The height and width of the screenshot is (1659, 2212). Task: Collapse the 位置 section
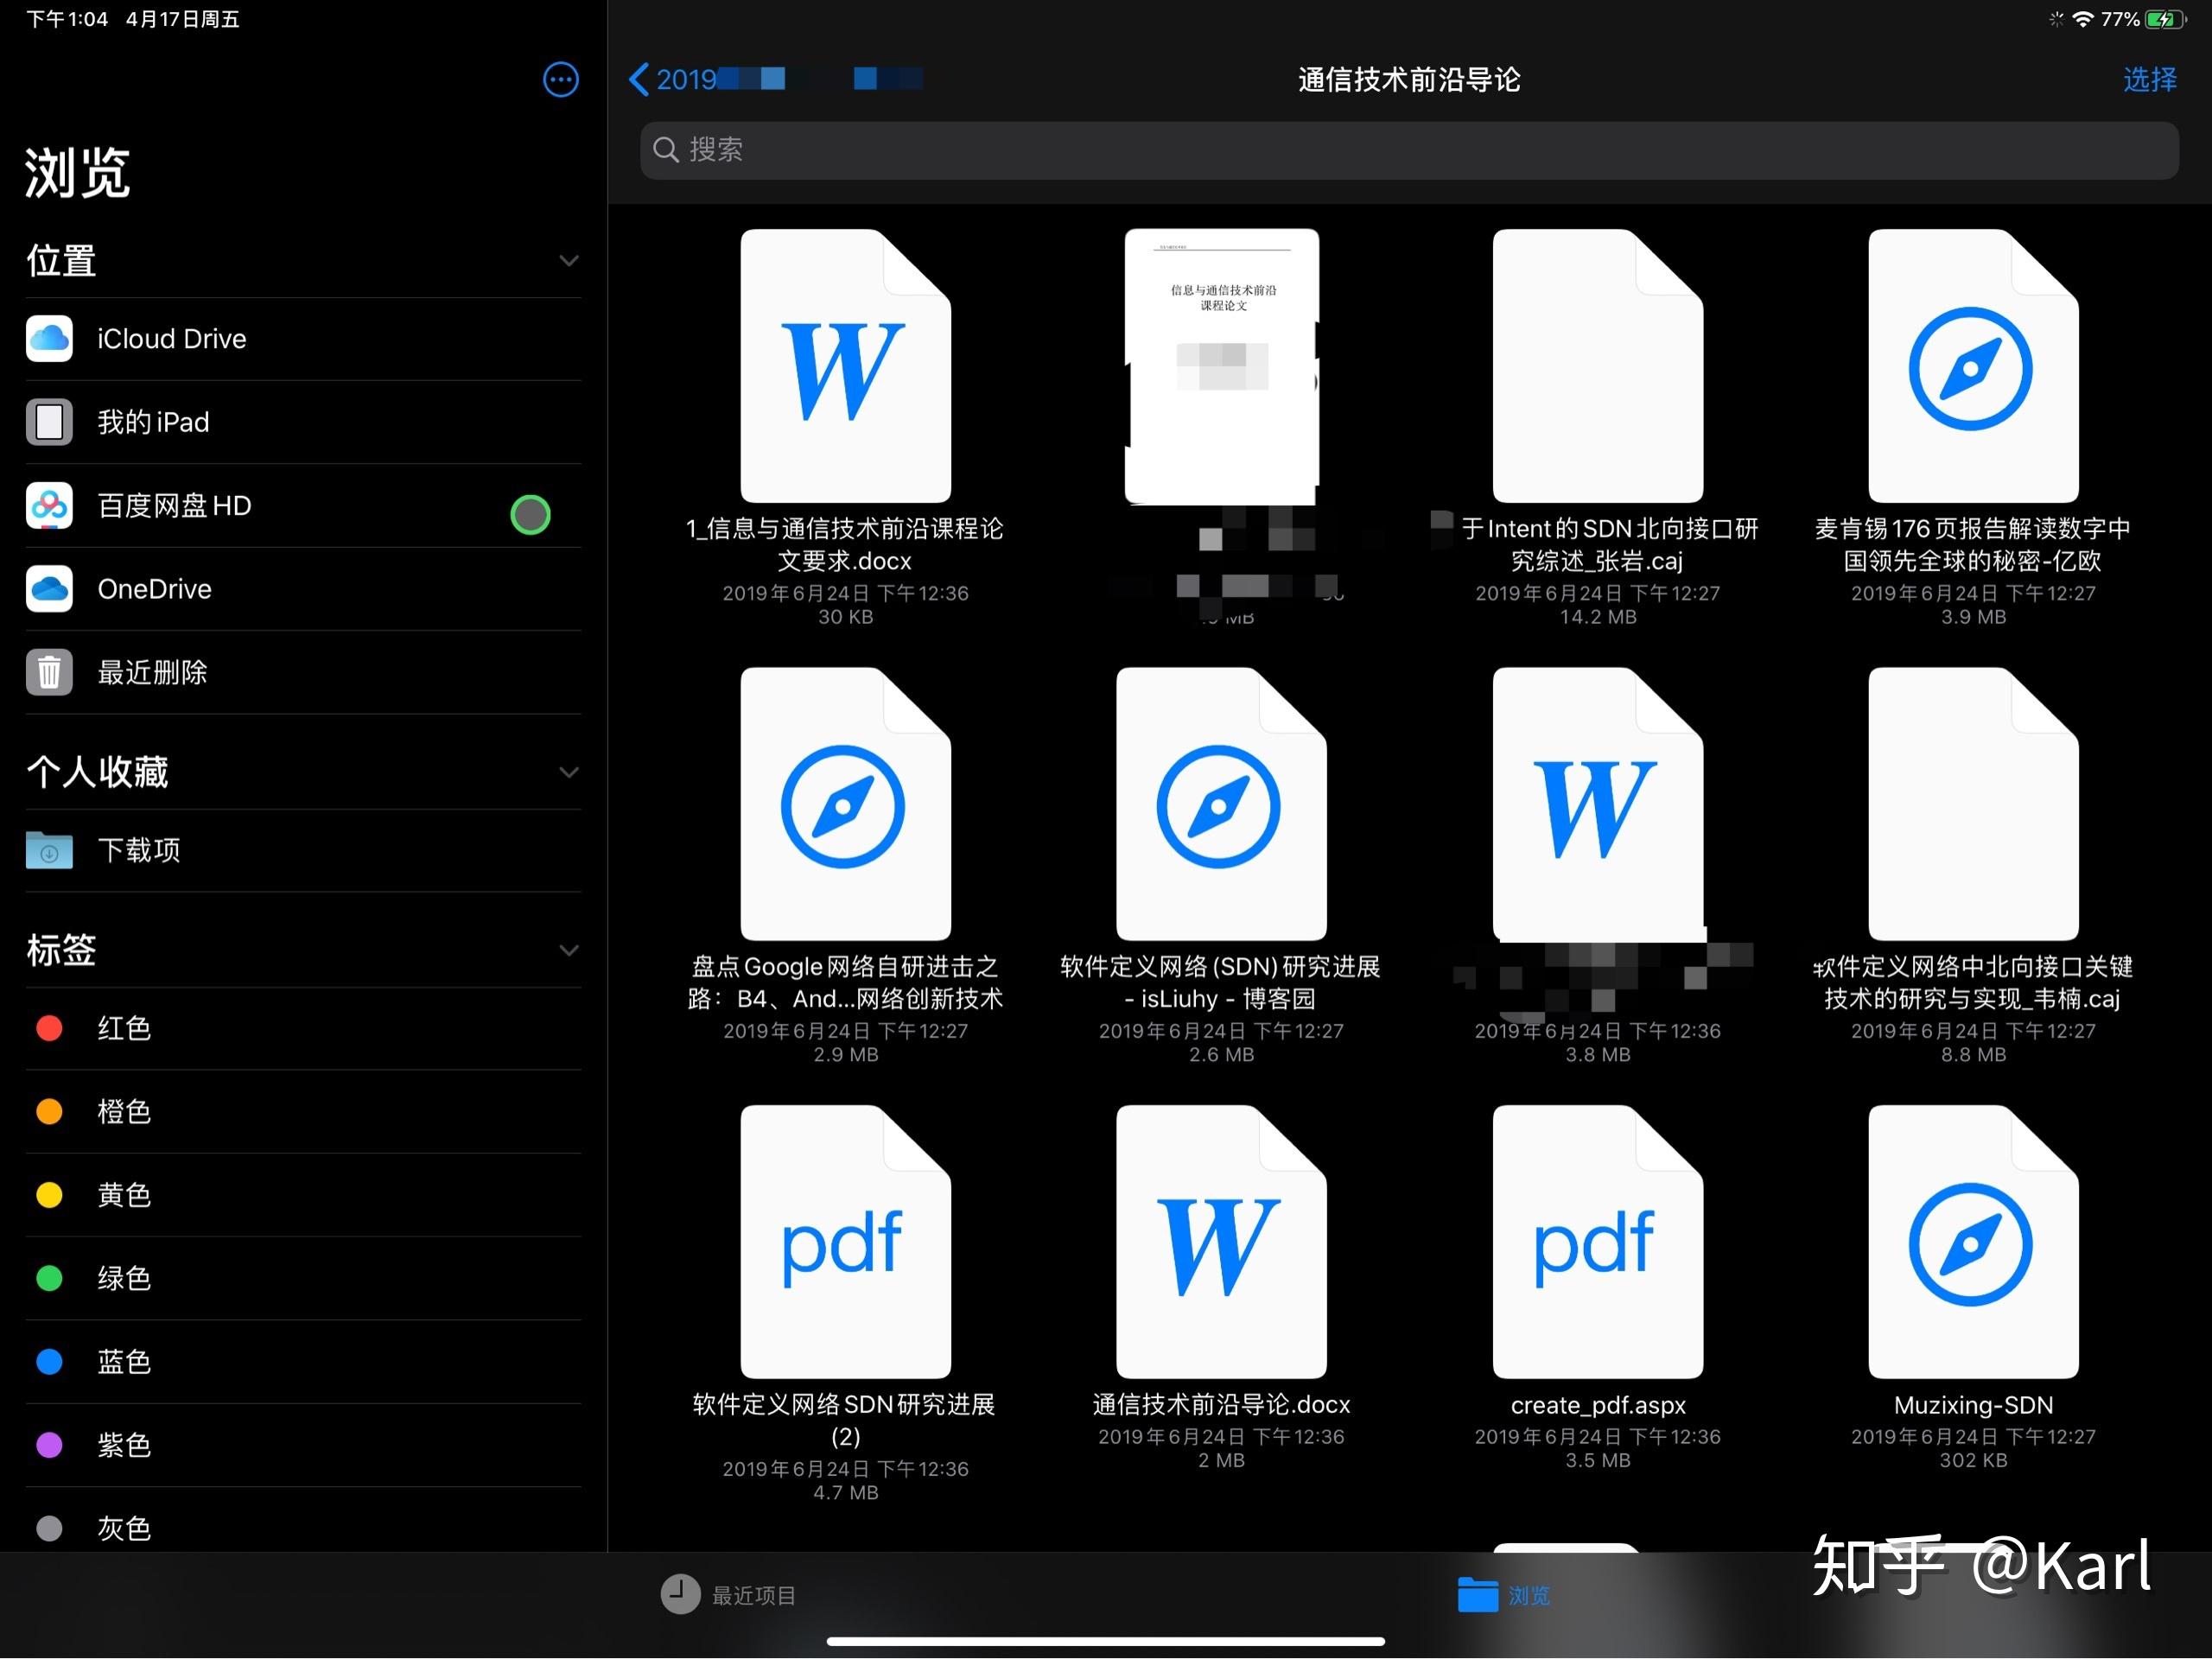coord(569,261)
